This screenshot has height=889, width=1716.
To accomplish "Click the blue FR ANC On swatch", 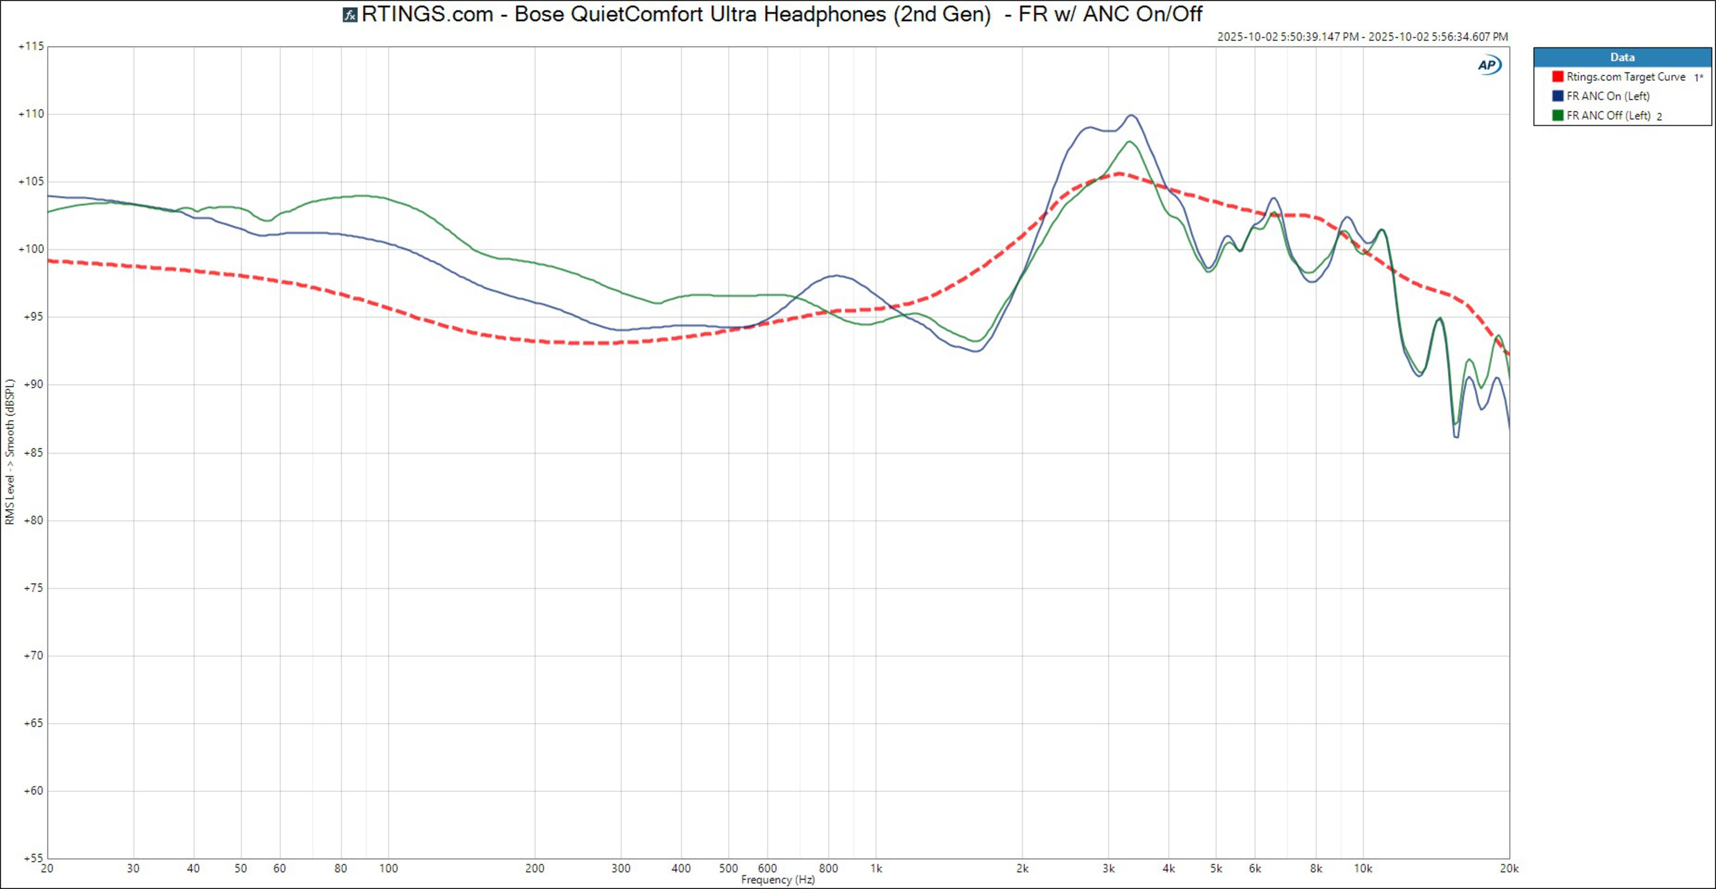I will pos(1557,96).
